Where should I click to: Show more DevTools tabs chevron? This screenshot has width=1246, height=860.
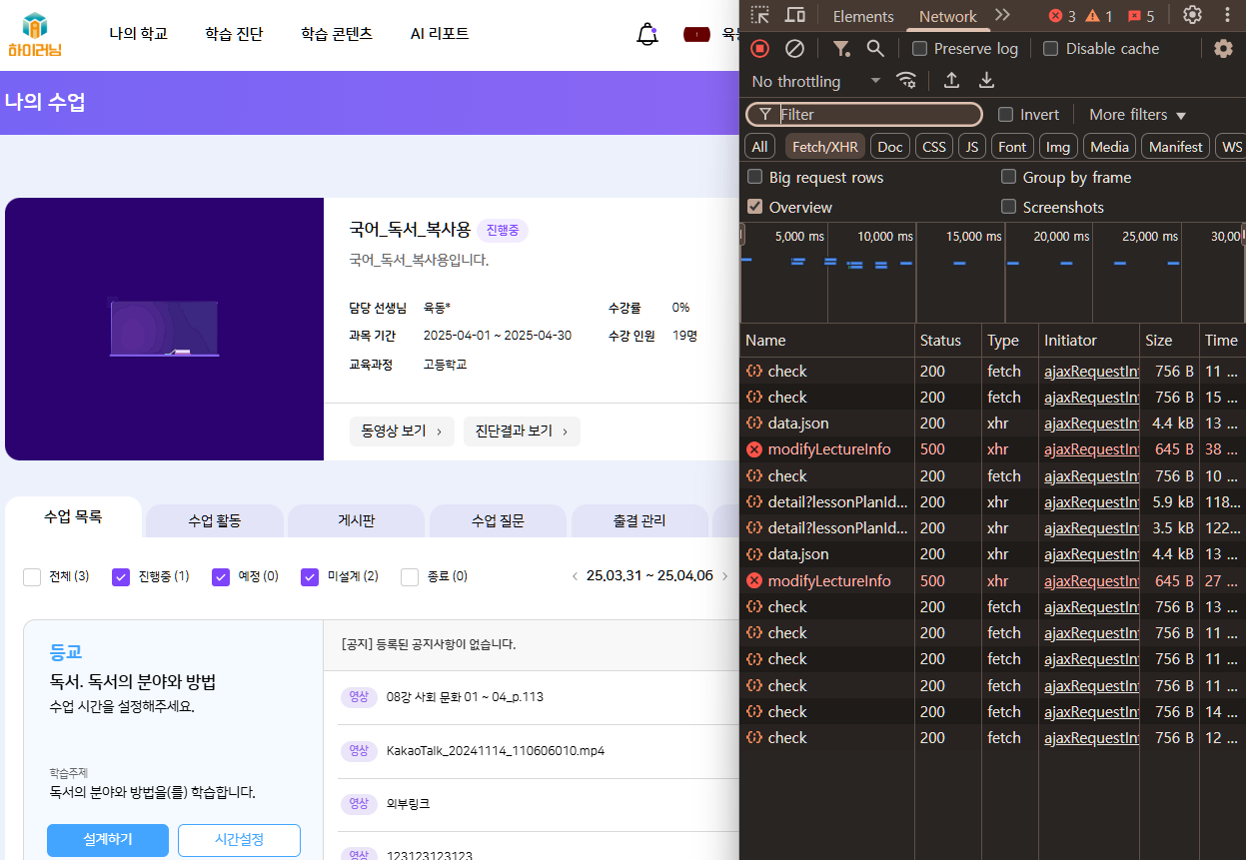[x=1002, y=15]
